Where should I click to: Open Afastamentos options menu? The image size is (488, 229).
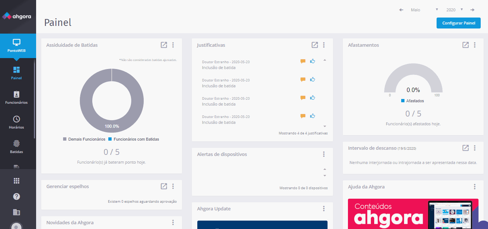click(475, 45)
